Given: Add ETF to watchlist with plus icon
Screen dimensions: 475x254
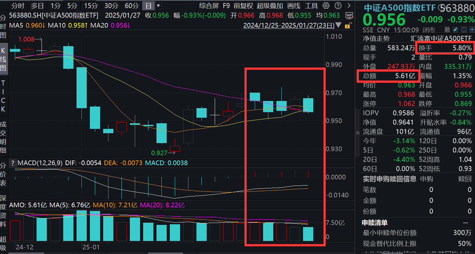Looking at the screenshot, I should [x=472, y=29].
